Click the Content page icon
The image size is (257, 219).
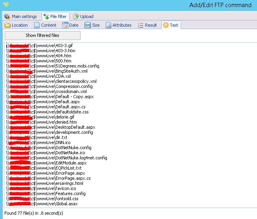point(37,25)
